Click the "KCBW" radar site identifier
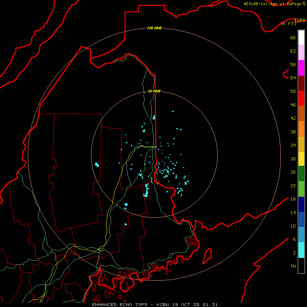 (x=162, y=305)
